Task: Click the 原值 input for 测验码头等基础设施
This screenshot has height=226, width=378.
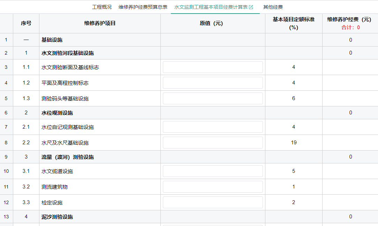Action: (213, 98)
